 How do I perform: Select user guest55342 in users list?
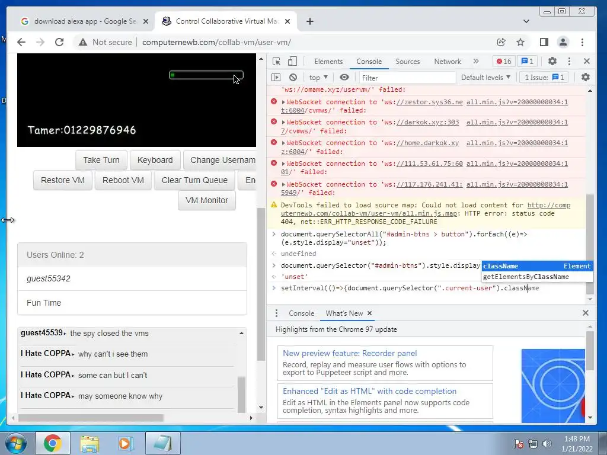[x=132, y=278]
